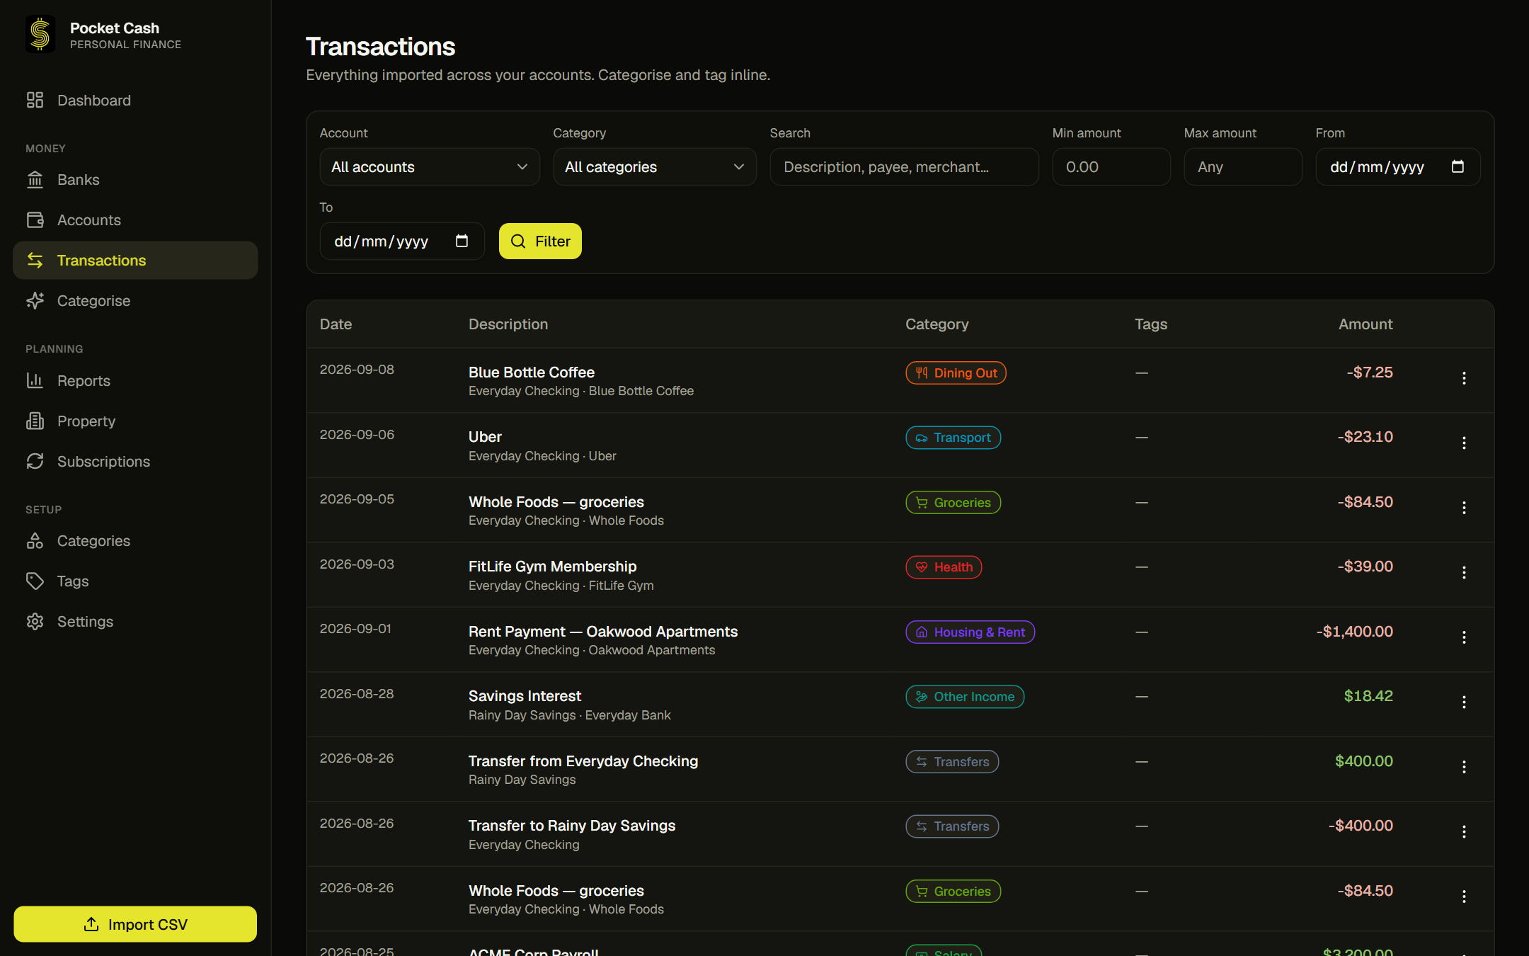Screen dimensions: 1529x956
Task: Click the Amount column header
Action: (x=1365, y=324)
